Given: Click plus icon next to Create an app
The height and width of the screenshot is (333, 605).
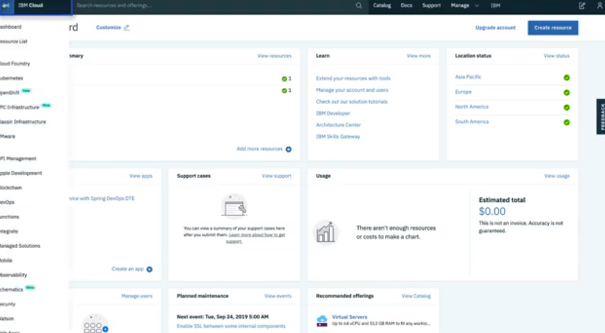Looking at the screenshot, I should [x=149, y=269].
